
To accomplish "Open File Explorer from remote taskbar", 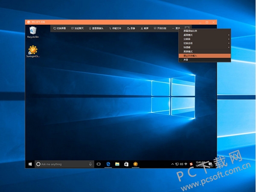I will 117,164.
